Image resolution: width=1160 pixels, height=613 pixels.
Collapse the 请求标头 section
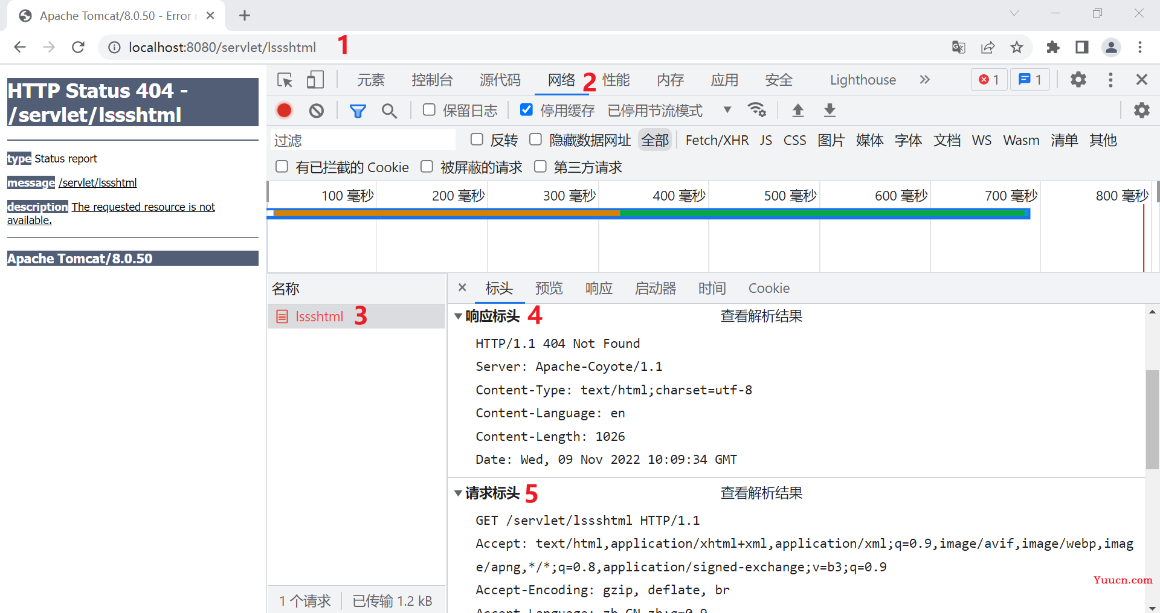pyautogui.click(x=458, y=493)
